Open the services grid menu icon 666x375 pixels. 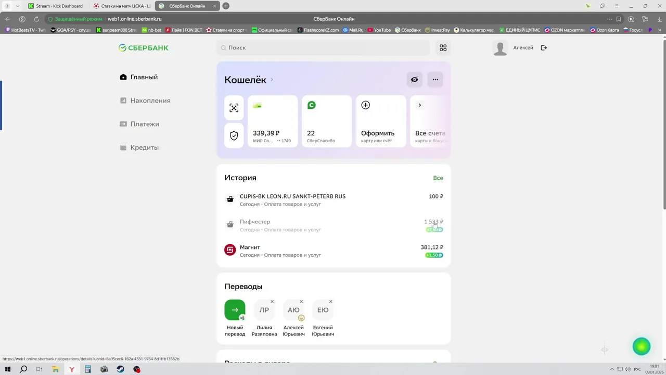[443, 48]
